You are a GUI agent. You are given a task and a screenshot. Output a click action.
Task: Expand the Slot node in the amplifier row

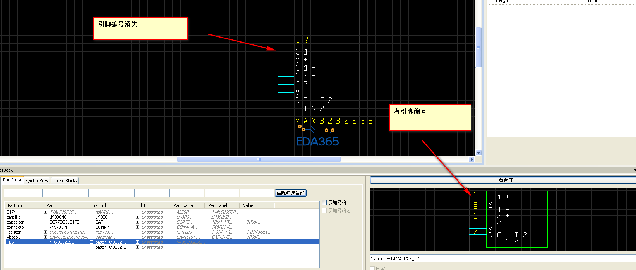pos(137,217)
